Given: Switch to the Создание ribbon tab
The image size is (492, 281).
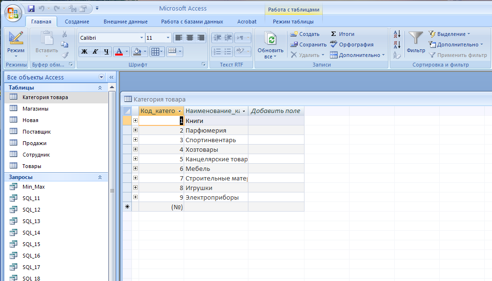Looking at the screenshot, I should click(x=77, y=22).
